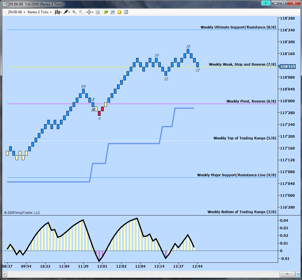This screenshot has height=280, width=302.
Task: Click the 116'280 price axis label
Action: coord(287,207)
